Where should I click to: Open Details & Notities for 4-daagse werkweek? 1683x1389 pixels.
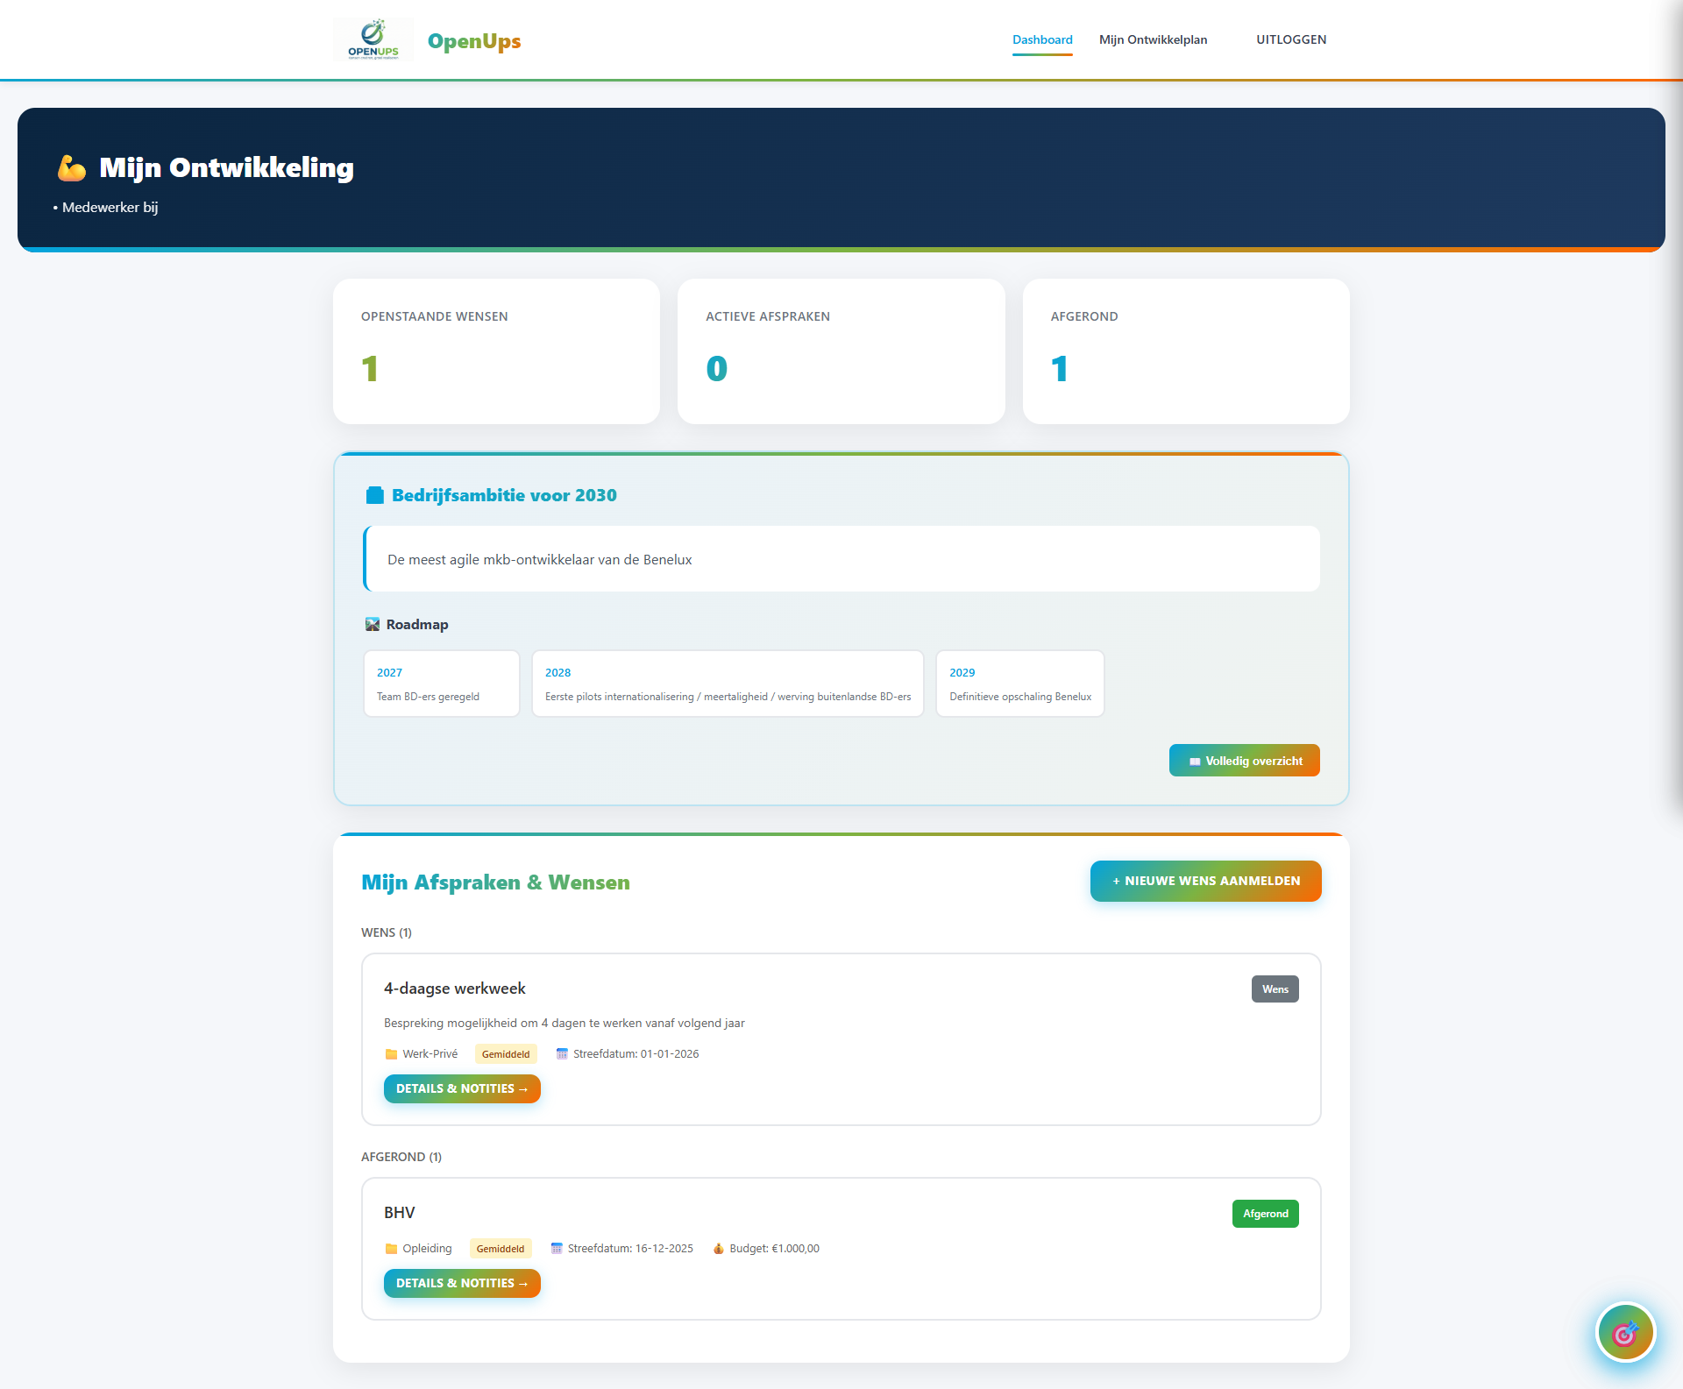[x=462, y=1088]
